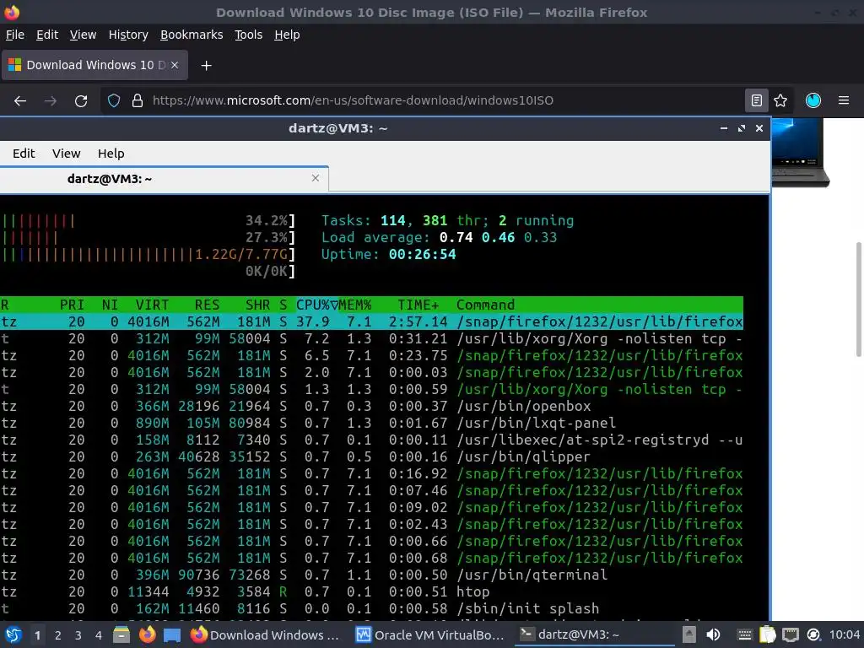Launch the file manager from panel
The width and height of the screenshot is (864, 648).
[121, 634]
